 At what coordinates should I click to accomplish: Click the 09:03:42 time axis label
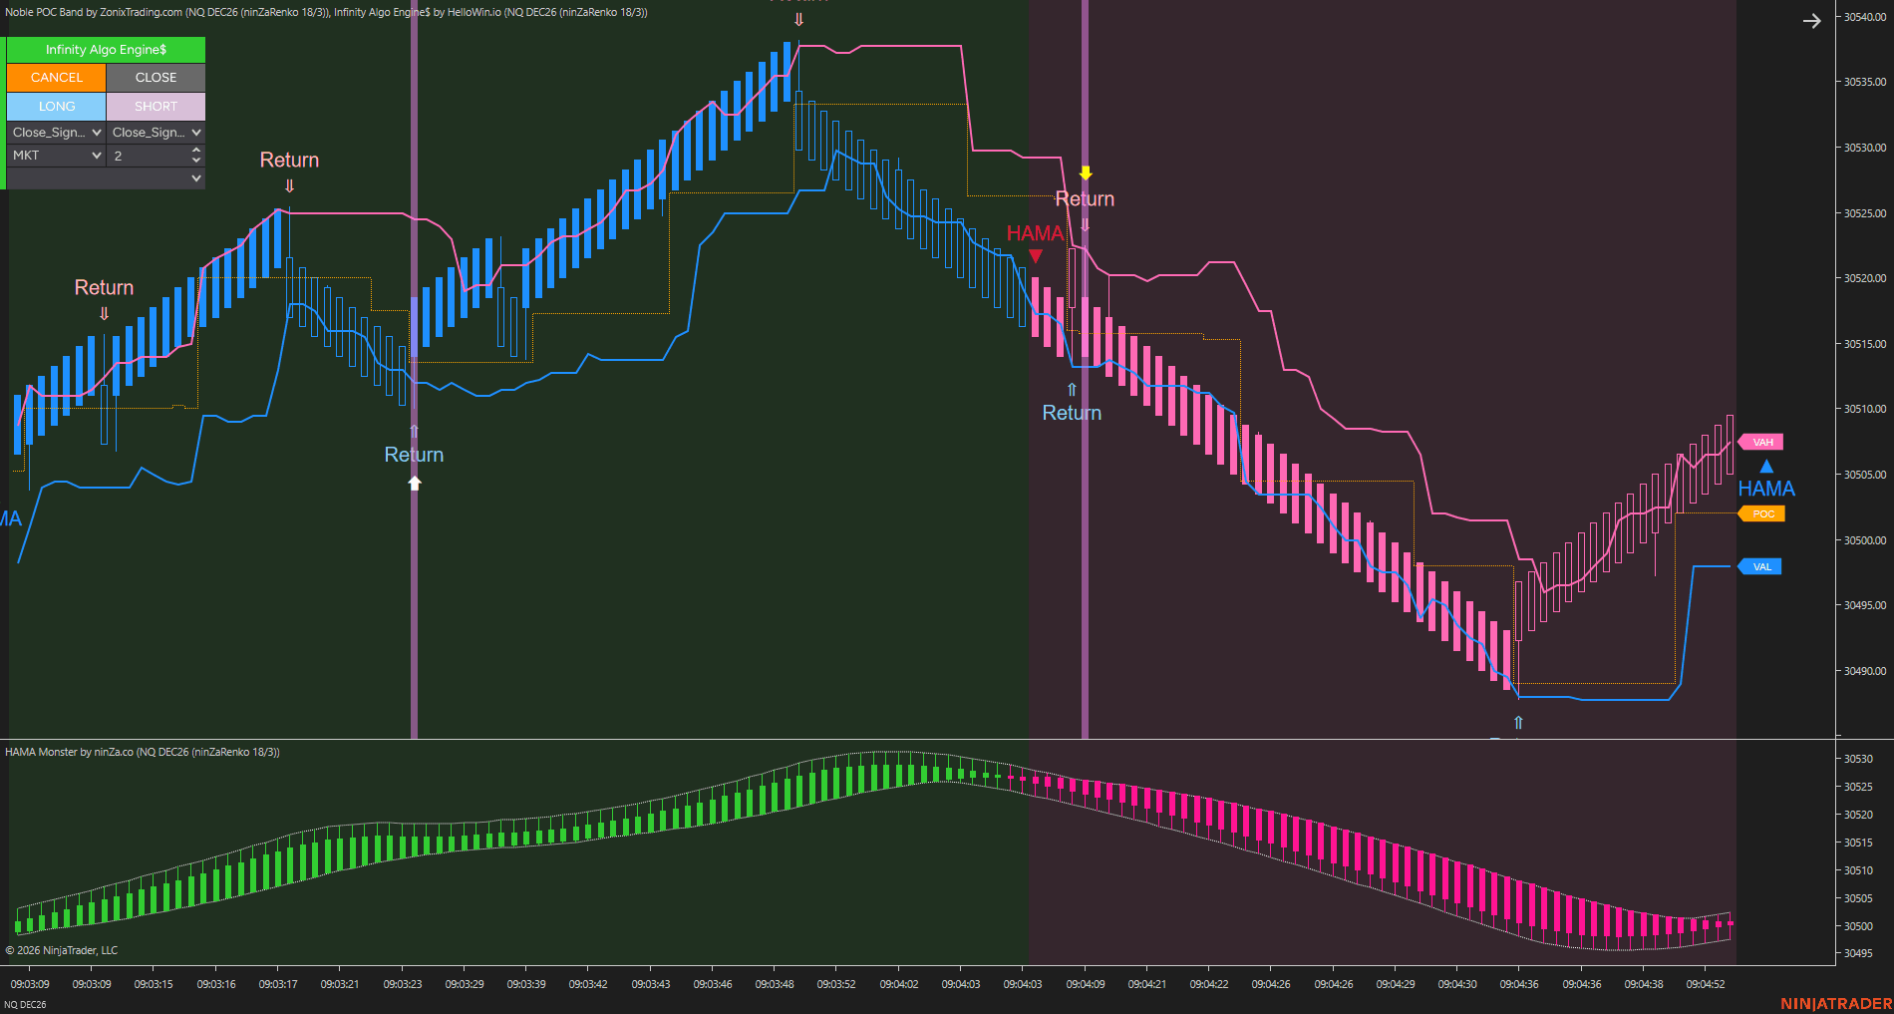588,984
